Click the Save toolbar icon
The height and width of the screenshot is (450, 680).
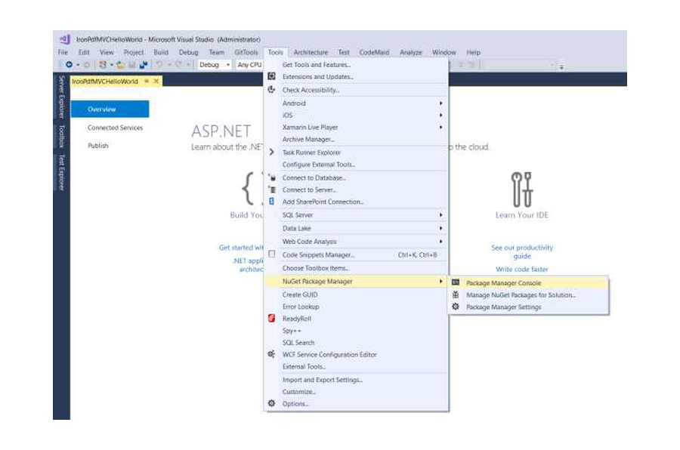pyautogui.click(x=131, y=65)
